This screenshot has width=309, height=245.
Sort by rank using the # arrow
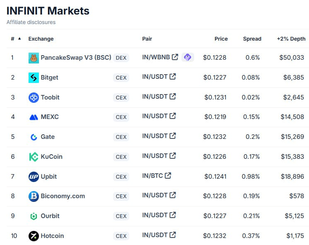click(x=19, y=39)
